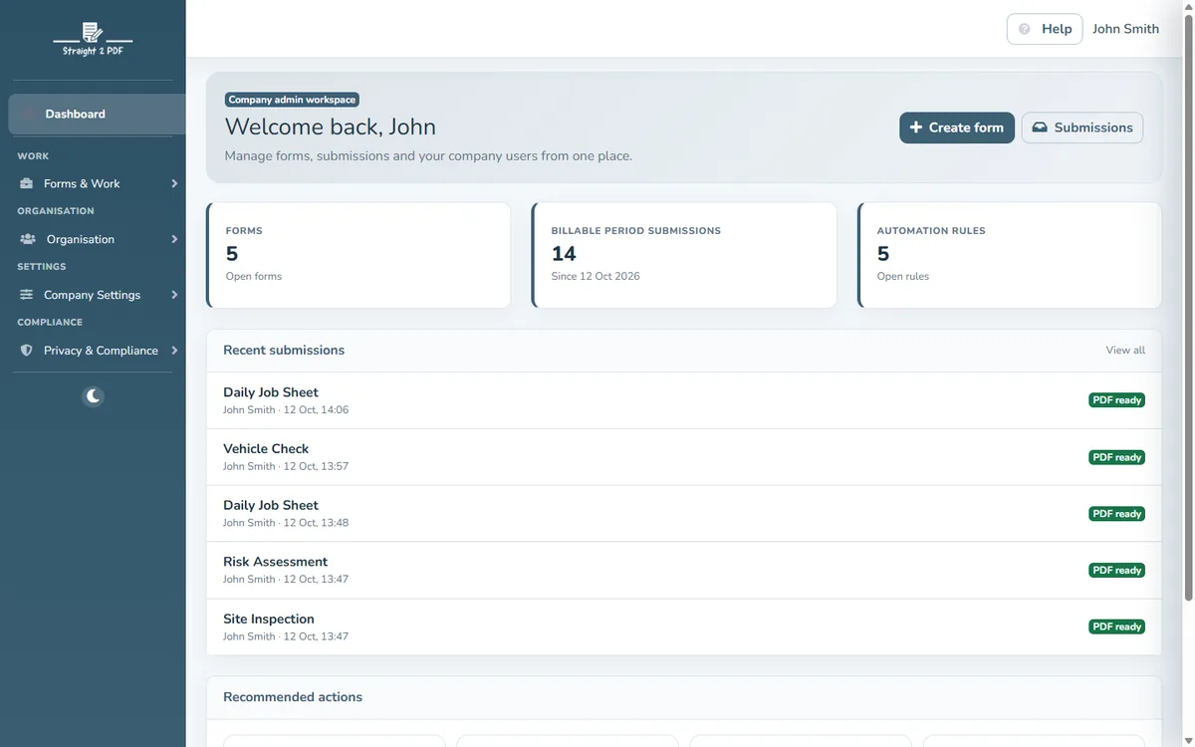Open the Billable Period Submissions card
The width and height of the screenshot is (1195, 747).
tap(684, 255)
